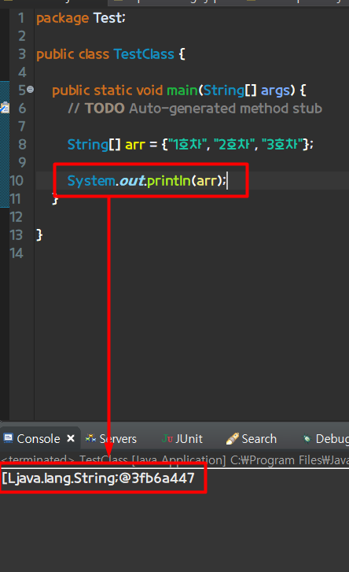Switch to the Servers tab

[118, 438]
